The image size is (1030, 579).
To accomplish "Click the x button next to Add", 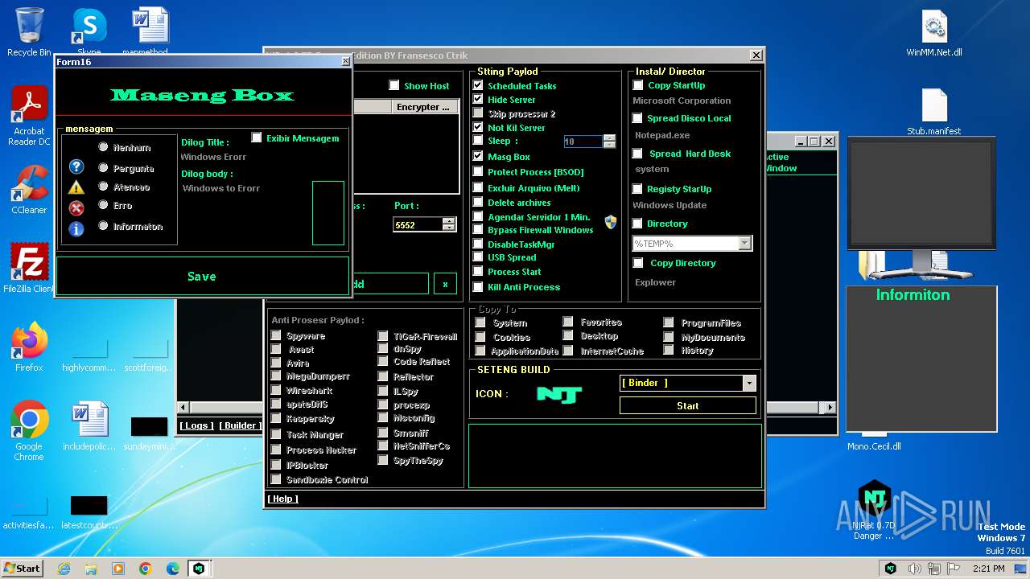I will coord(445,284).
